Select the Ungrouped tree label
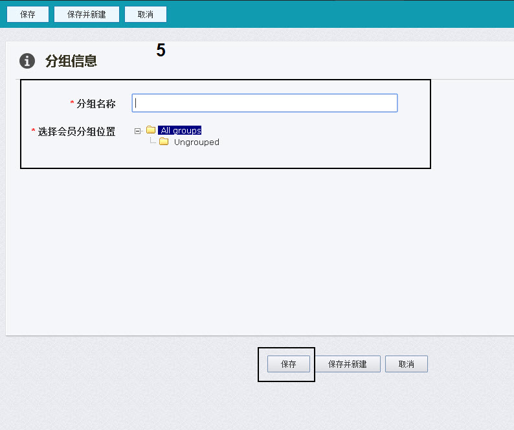The width and height of the screenshot is (514, 430). 196,142
